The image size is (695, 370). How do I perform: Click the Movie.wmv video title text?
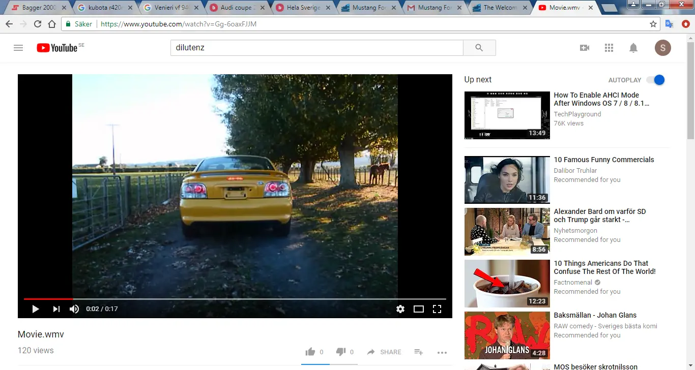tap(41, 334)
